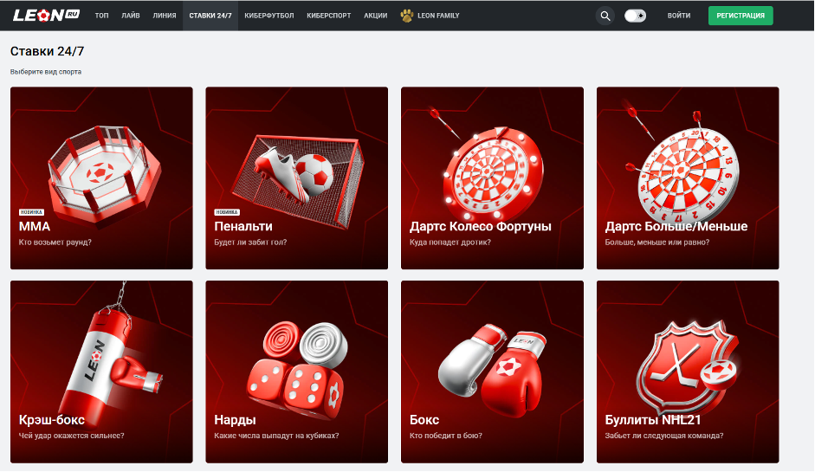Viewport: 815px width, 472px height.
Task: Go to the ЛАЙВ section
Action: coord(131,16)
